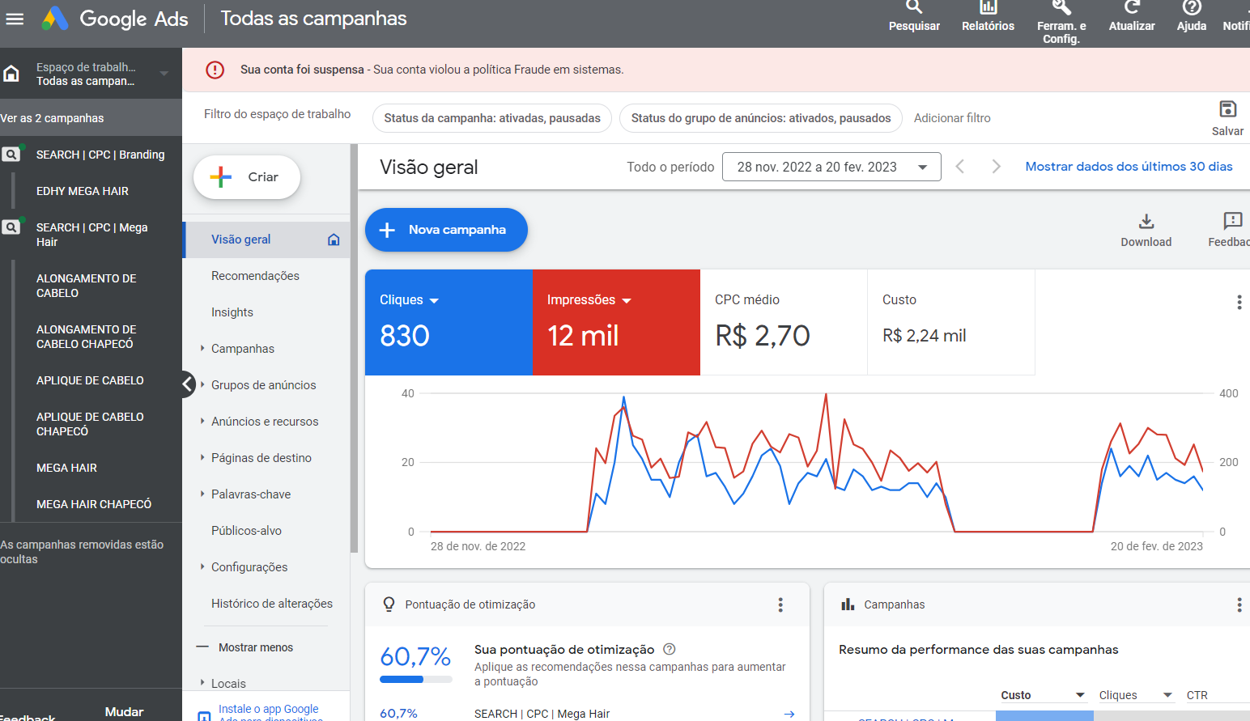Image resolution: width=1250 pixels, height=721 pixels.
Task: Click the workspace home icon
Action: click(11, 74)
